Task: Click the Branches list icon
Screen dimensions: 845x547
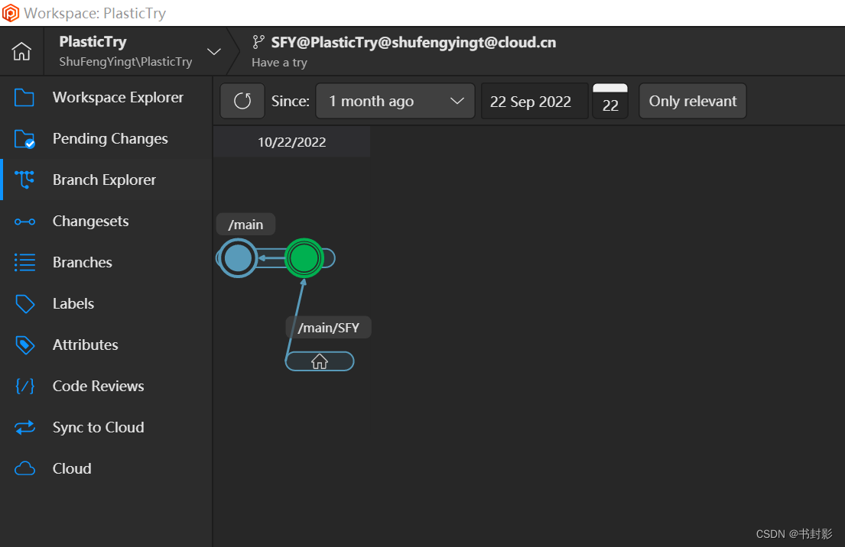Action: tap(24, 262)
